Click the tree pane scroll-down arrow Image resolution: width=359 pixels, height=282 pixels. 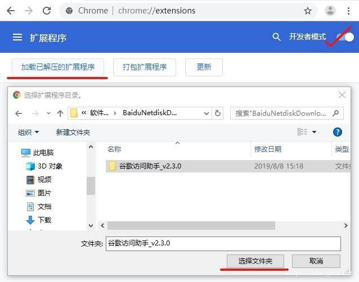tap(91, 226)
